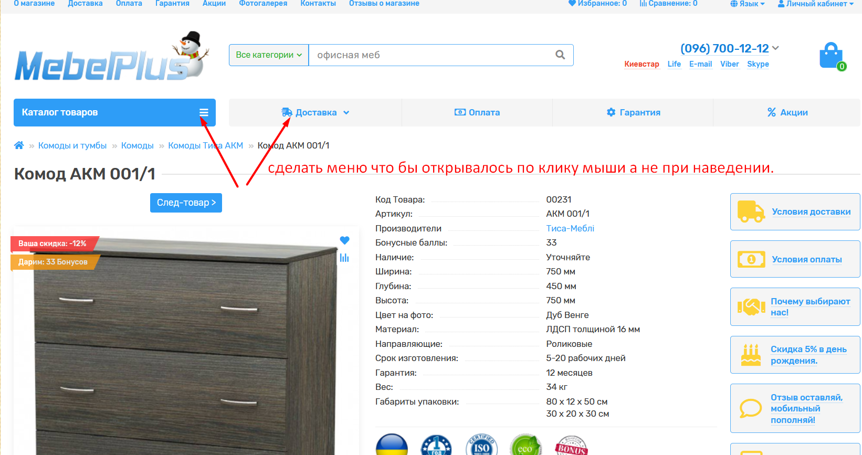Image resolution: width=862 pixels, height=455 pixels.
Task: Open Скидка 5% в день рождения link
Action: (x=808, y=355)
